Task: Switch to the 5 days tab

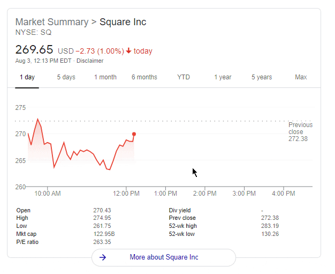Action: pos(66,77)
